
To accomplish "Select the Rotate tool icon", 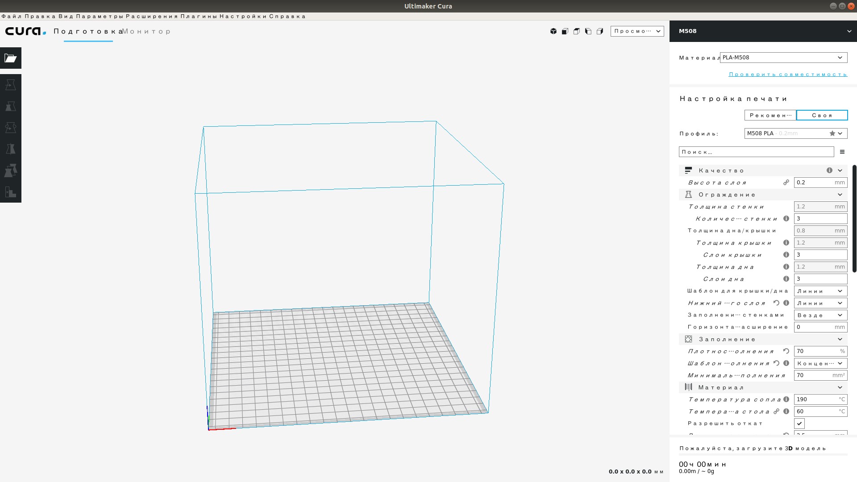I will 11,128.
